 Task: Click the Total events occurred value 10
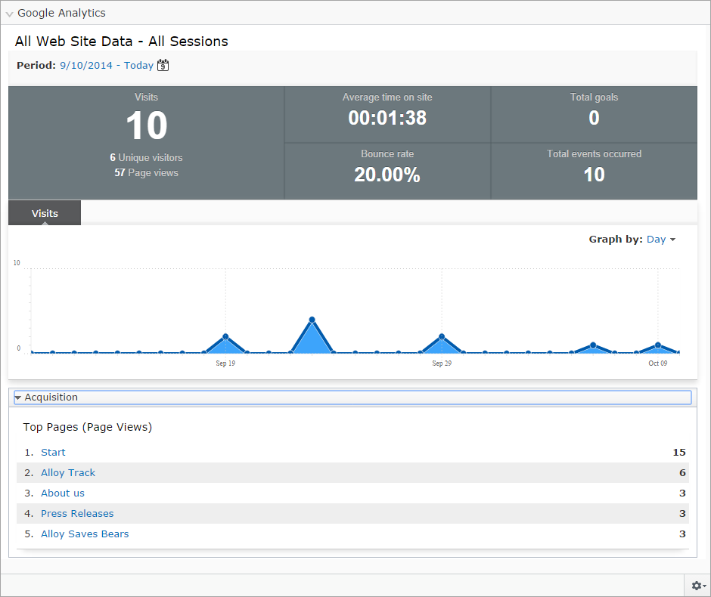594,175
